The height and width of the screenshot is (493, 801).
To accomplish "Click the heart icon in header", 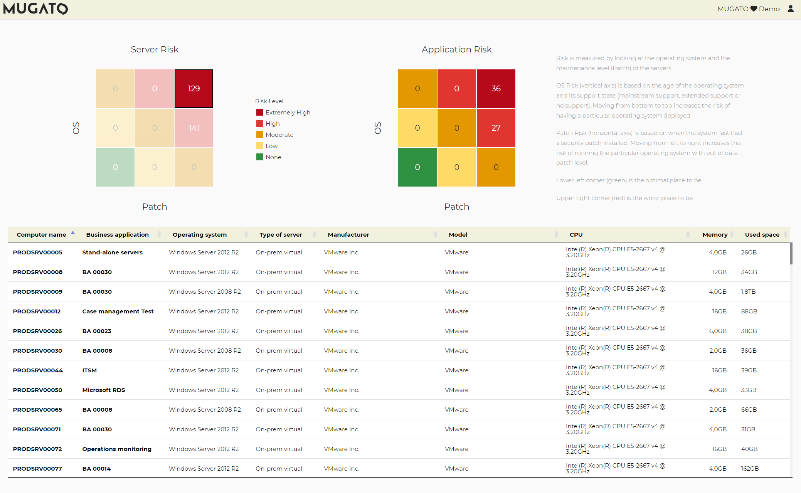I will [x=754, y=8].
